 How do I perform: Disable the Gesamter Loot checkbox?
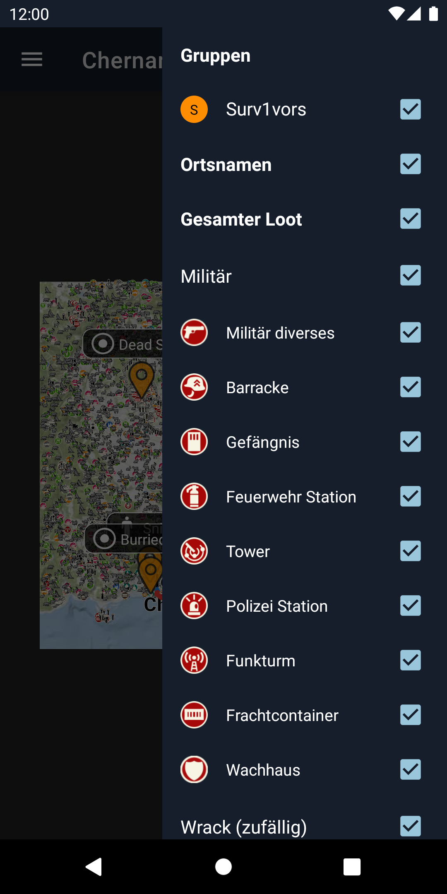click(411, 219)
